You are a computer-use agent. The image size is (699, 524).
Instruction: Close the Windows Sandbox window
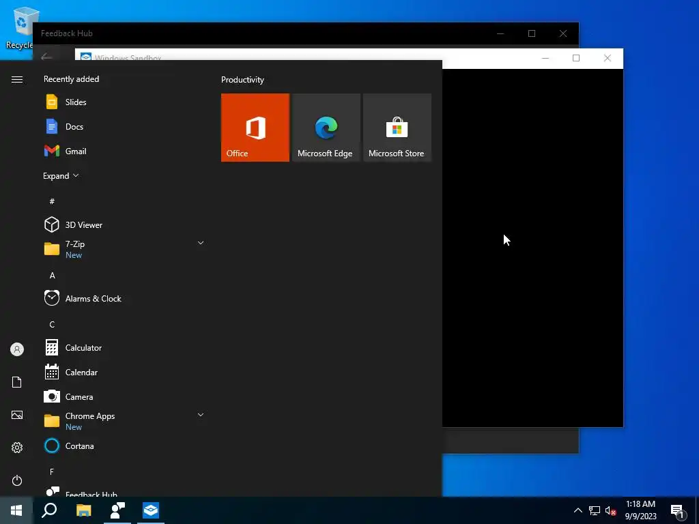607,58
